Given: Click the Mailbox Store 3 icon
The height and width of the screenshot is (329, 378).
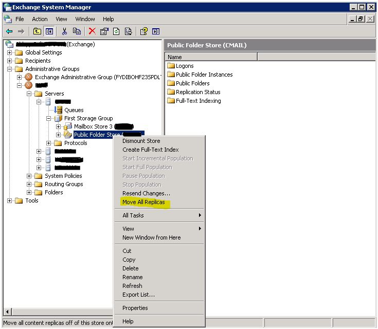Looking at the screenshot, I should click(68, 126).
